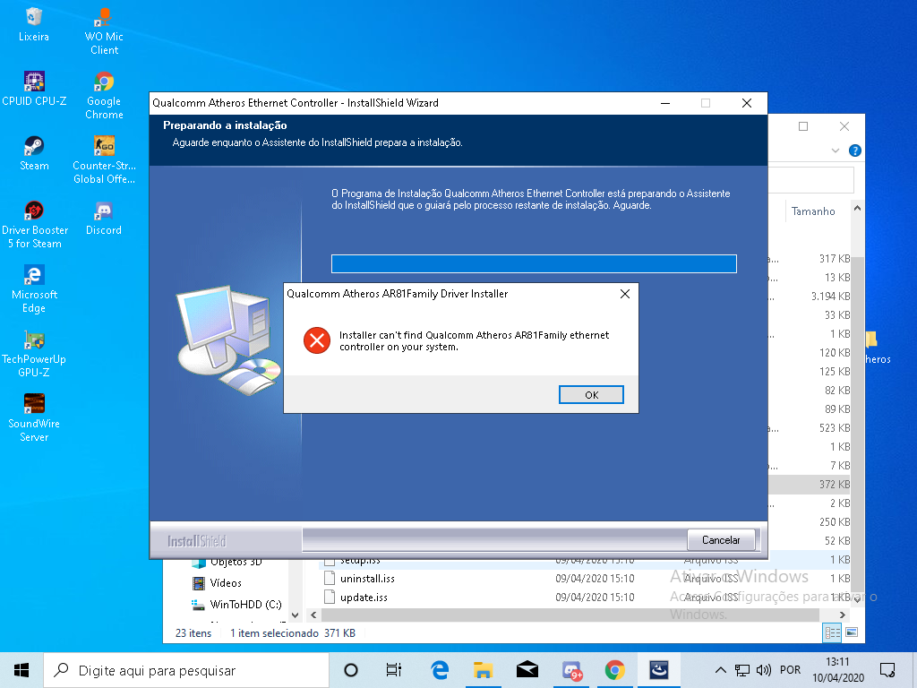Open Cortana from the taskbar
Image resolution: width=917 pixels, height=688 pixels.
[x=351, y=670]
